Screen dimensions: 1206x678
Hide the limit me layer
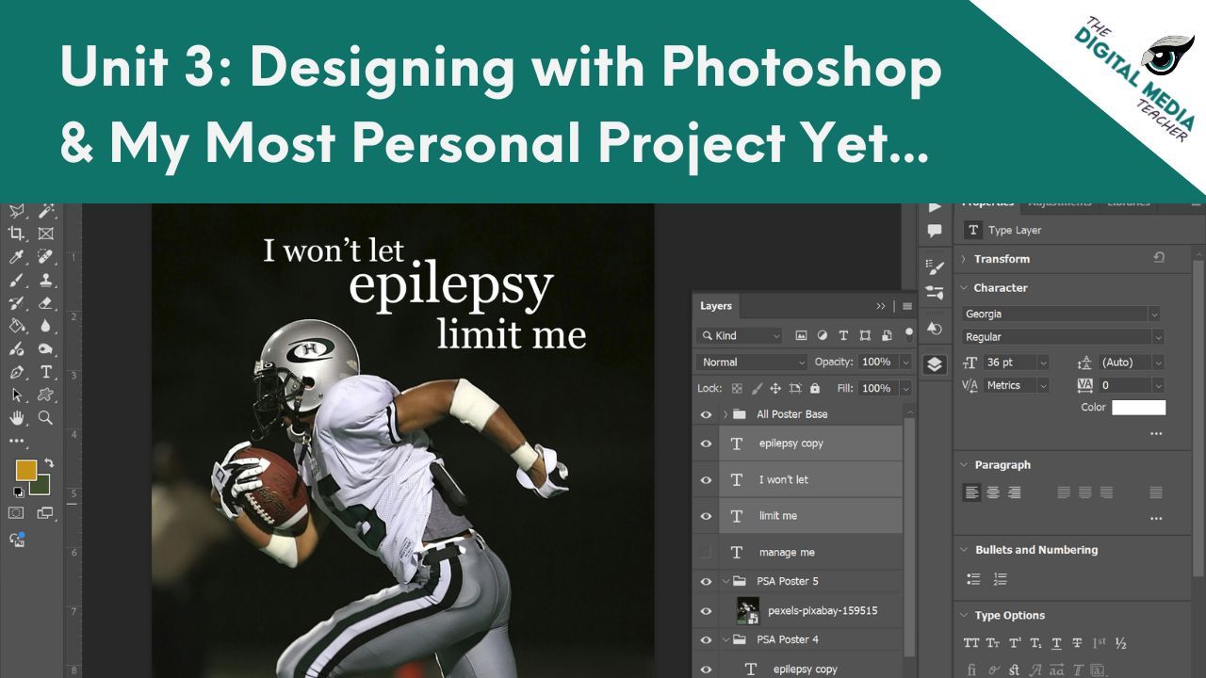click(706, 516)
